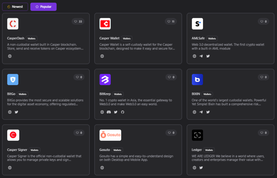This screenshot has width=277, height=178.
Task: Open the Casper Wallet logo icon
Action: (105, 24)
